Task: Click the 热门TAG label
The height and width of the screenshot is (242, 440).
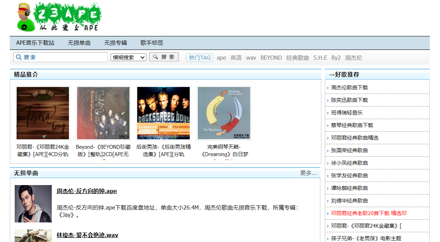Action: [200, 58]
